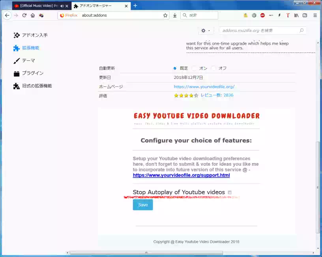Select 拡張機能 category in sidebar

(26, 48)
